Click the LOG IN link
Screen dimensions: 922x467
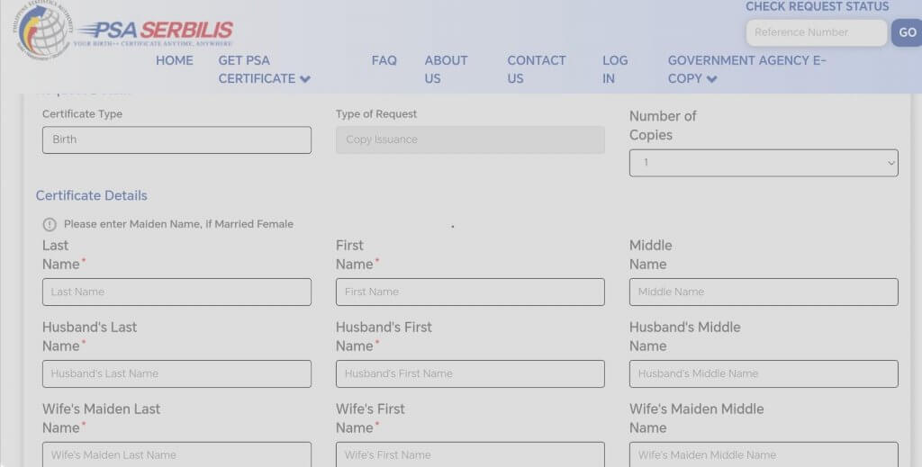(x=615, y=69)
